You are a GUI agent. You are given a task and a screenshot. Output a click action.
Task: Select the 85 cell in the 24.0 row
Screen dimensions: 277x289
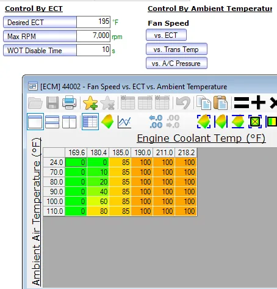(x=120, y=163)
